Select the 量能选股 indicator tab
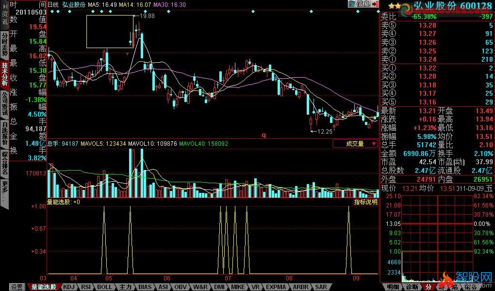Screen dimensions: 495x291 click(x=44, y=287)
